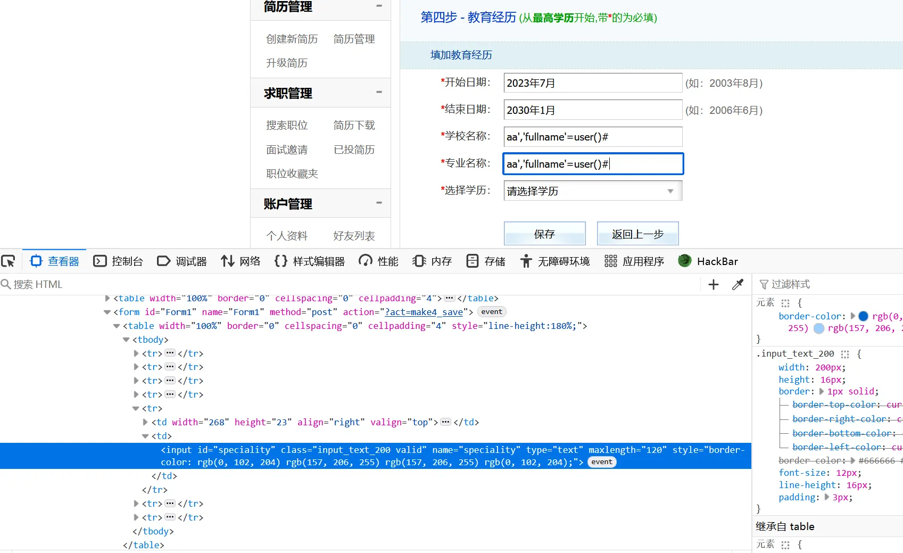
Task: Collapse the 账户管理 sidebar section
Action: tap(379, 203)
